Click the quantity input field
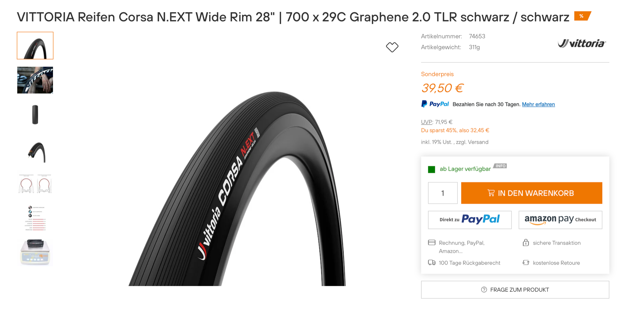This screenshot has width=627, height=313. pyautogui.click(x=443, y=193)
